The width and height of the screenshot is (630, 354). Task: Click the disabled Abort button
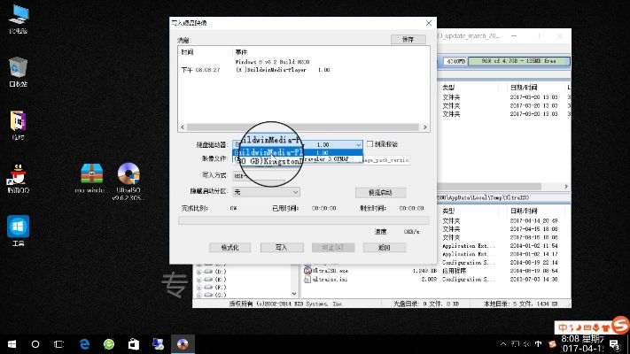[x=333, y=248]
